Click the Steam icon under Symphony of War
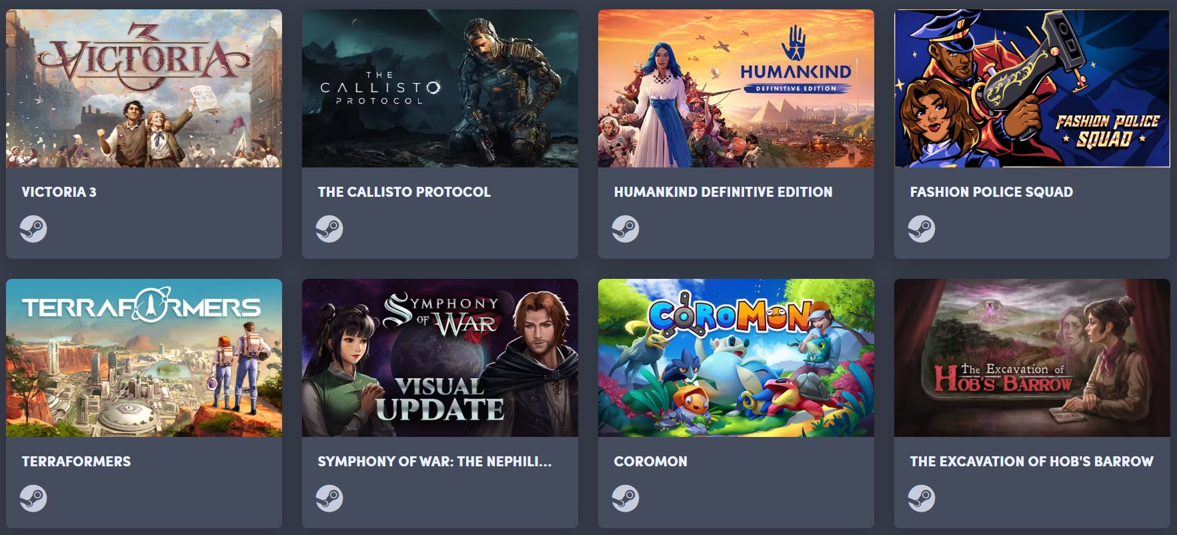 click(x=329, y=498)
